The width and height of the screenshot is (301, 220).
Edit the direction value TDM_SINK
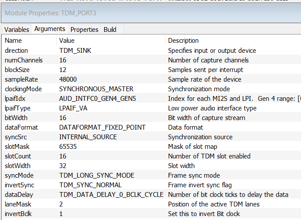75,51
